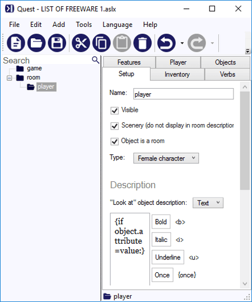Click the Quest application icon in titlebar
Screen dimensions: 252x302
[x=10, y=9]
